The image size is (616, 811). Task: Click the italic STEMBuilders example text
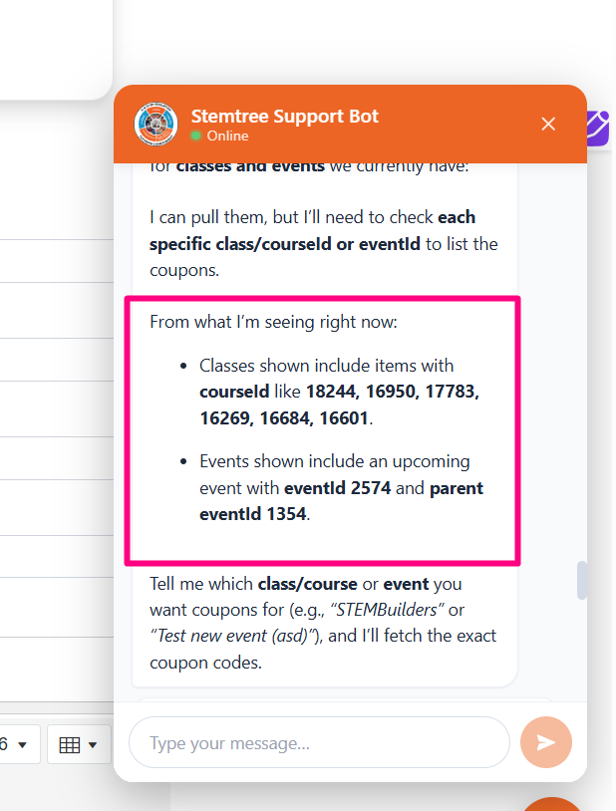tap(387, 610)
